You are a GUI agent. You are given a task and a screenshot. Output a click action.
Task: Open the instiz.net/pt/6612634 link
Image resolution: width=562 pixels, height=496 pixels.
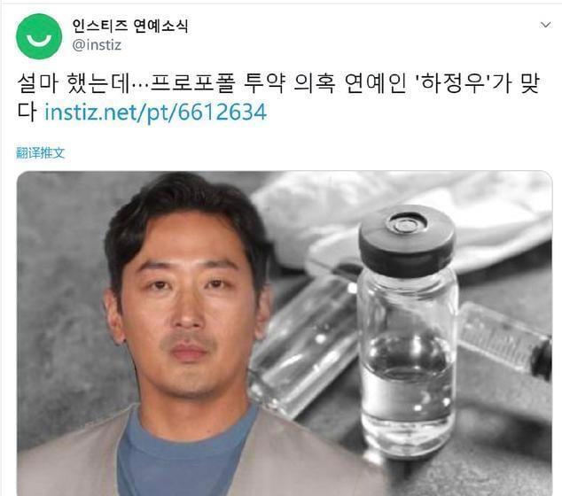point(155,112)
